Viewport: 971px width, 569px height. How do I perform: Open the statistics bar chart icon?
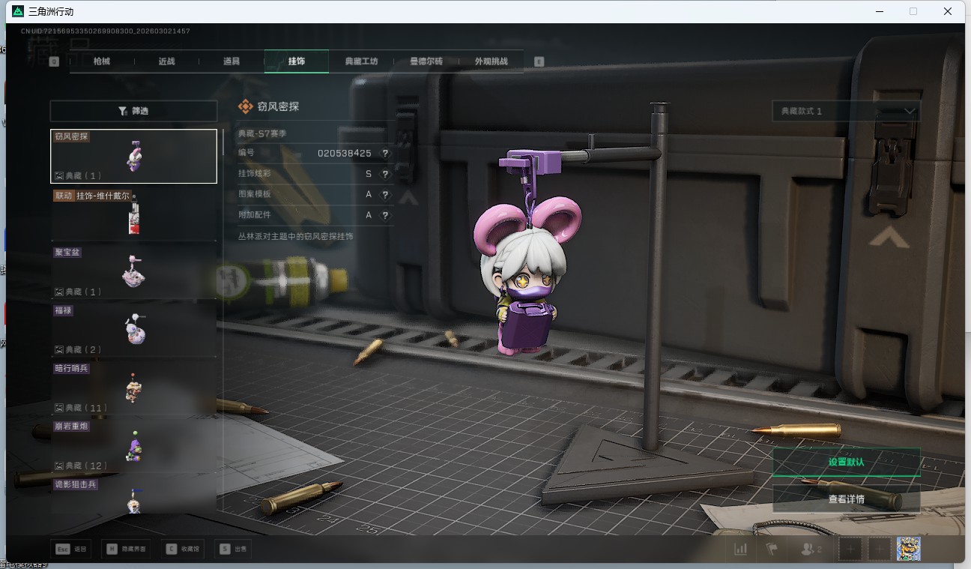click(740, 549)
